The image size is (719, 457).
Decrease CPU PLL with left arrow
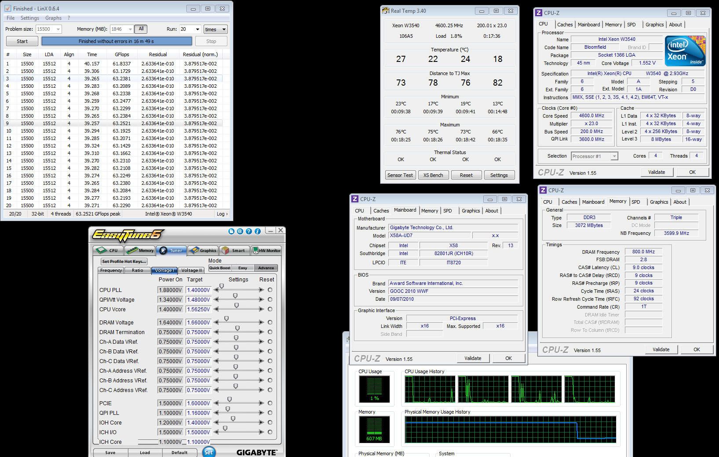point(216,290)
